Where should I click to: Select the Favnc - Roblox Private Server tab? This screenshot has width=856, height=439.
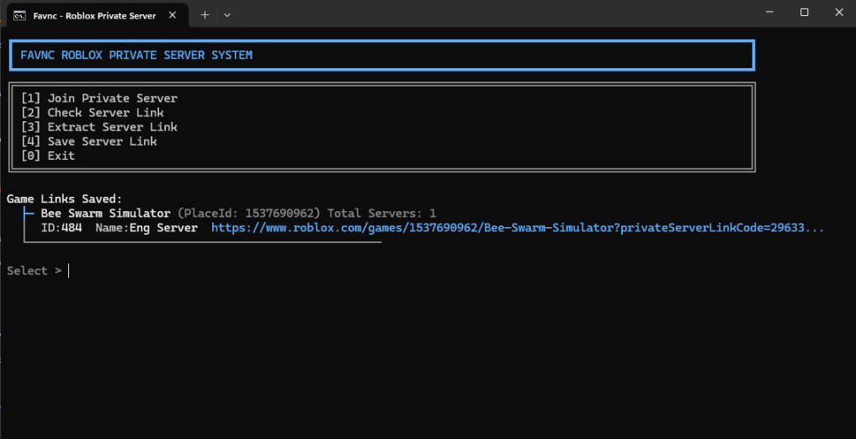[x=94, y=15]
